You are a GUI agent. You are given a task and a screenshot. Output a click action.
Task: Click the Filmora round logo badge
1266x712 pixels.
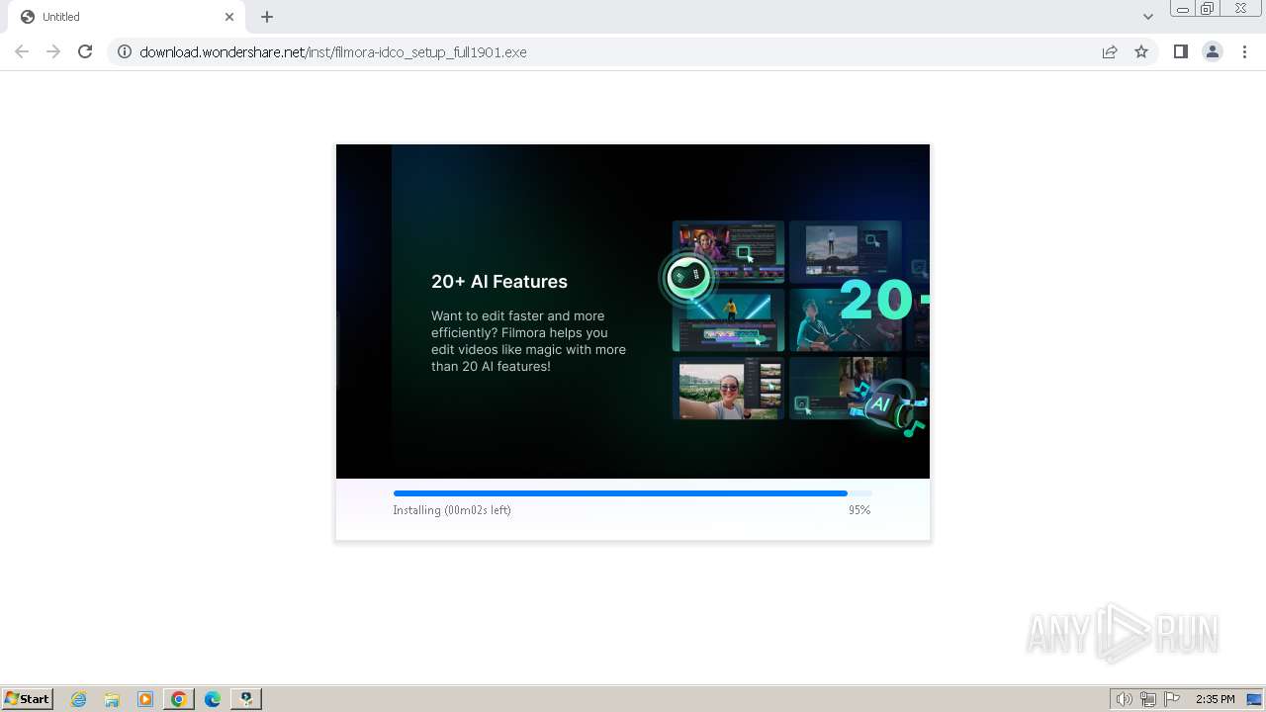click(687, 278)
